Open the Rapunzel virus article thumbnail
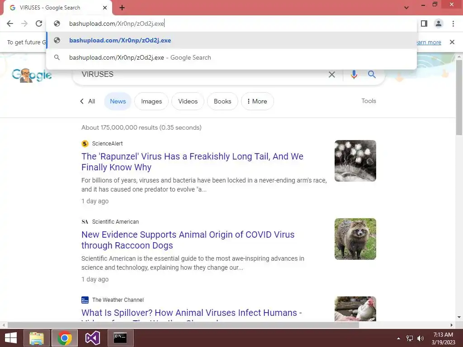This screenshot has width=463, height=347. [355, 161]
